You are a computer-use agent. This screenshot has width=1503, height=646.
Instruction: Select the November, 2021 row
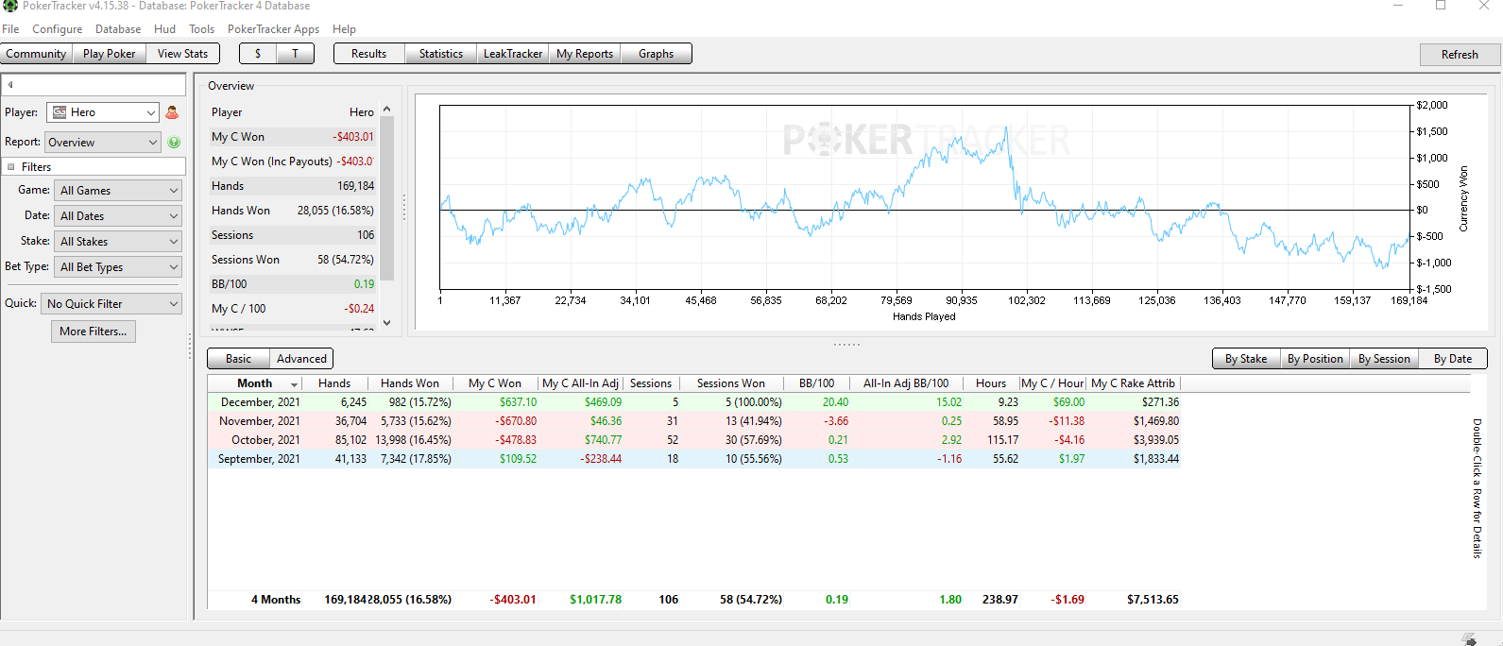(x=694, y=421)
